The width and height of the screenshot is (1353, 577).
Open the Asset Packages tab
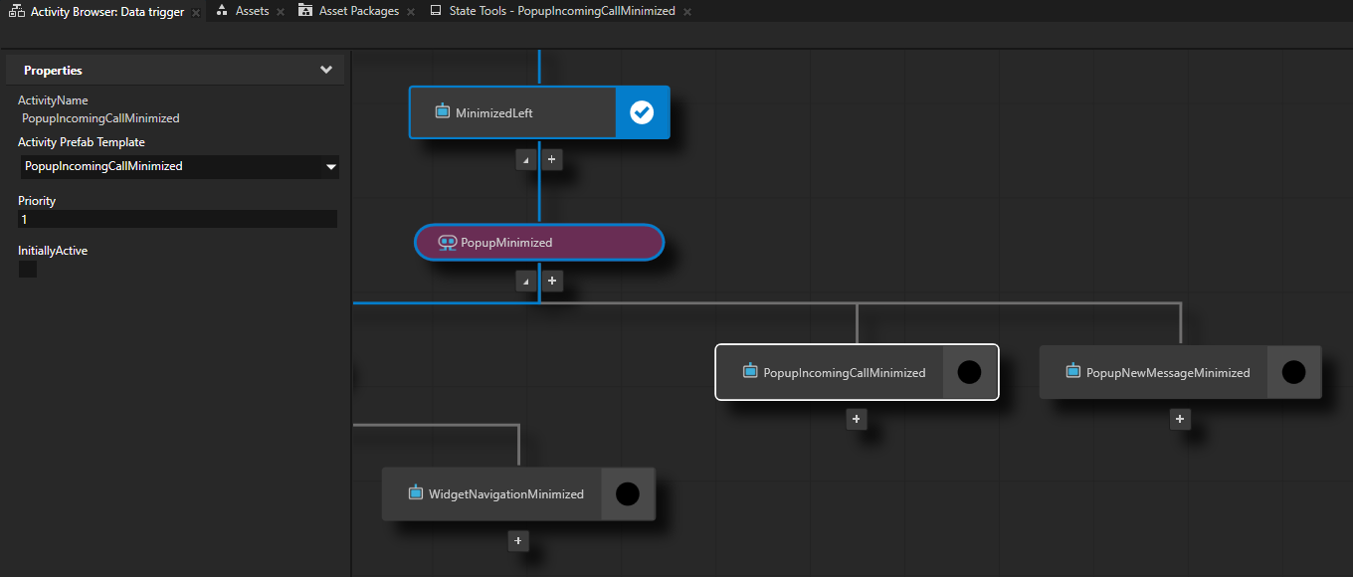358,11
